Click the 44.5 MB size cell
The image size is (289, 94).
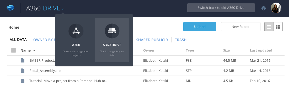(229, 60)
